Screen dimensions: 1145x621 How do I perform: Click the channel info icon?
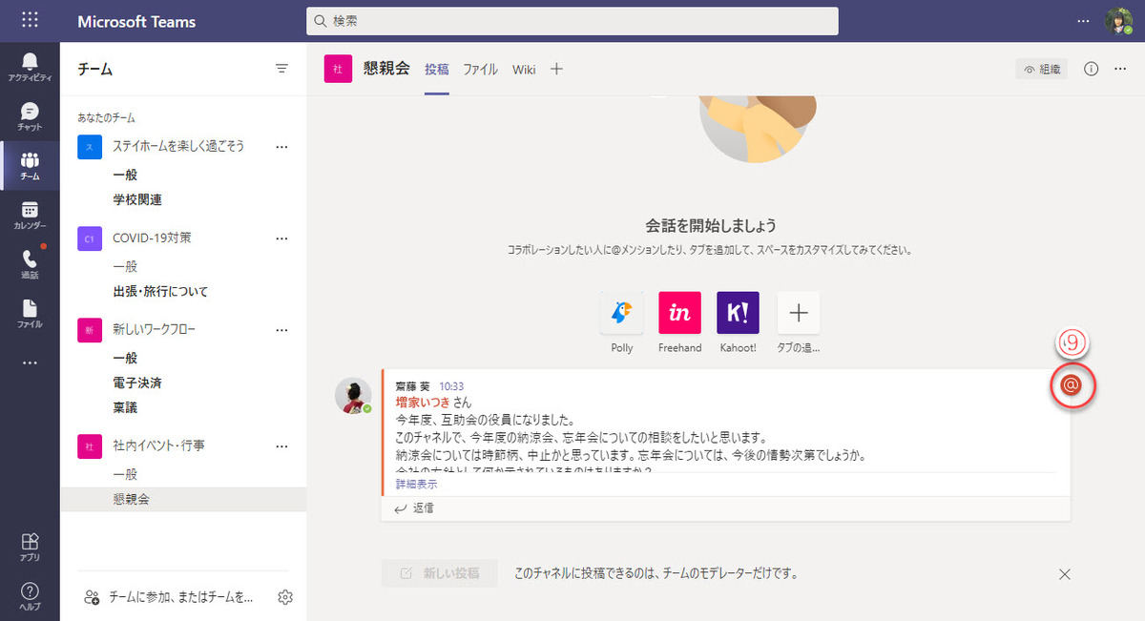(x=1093, y=69)
